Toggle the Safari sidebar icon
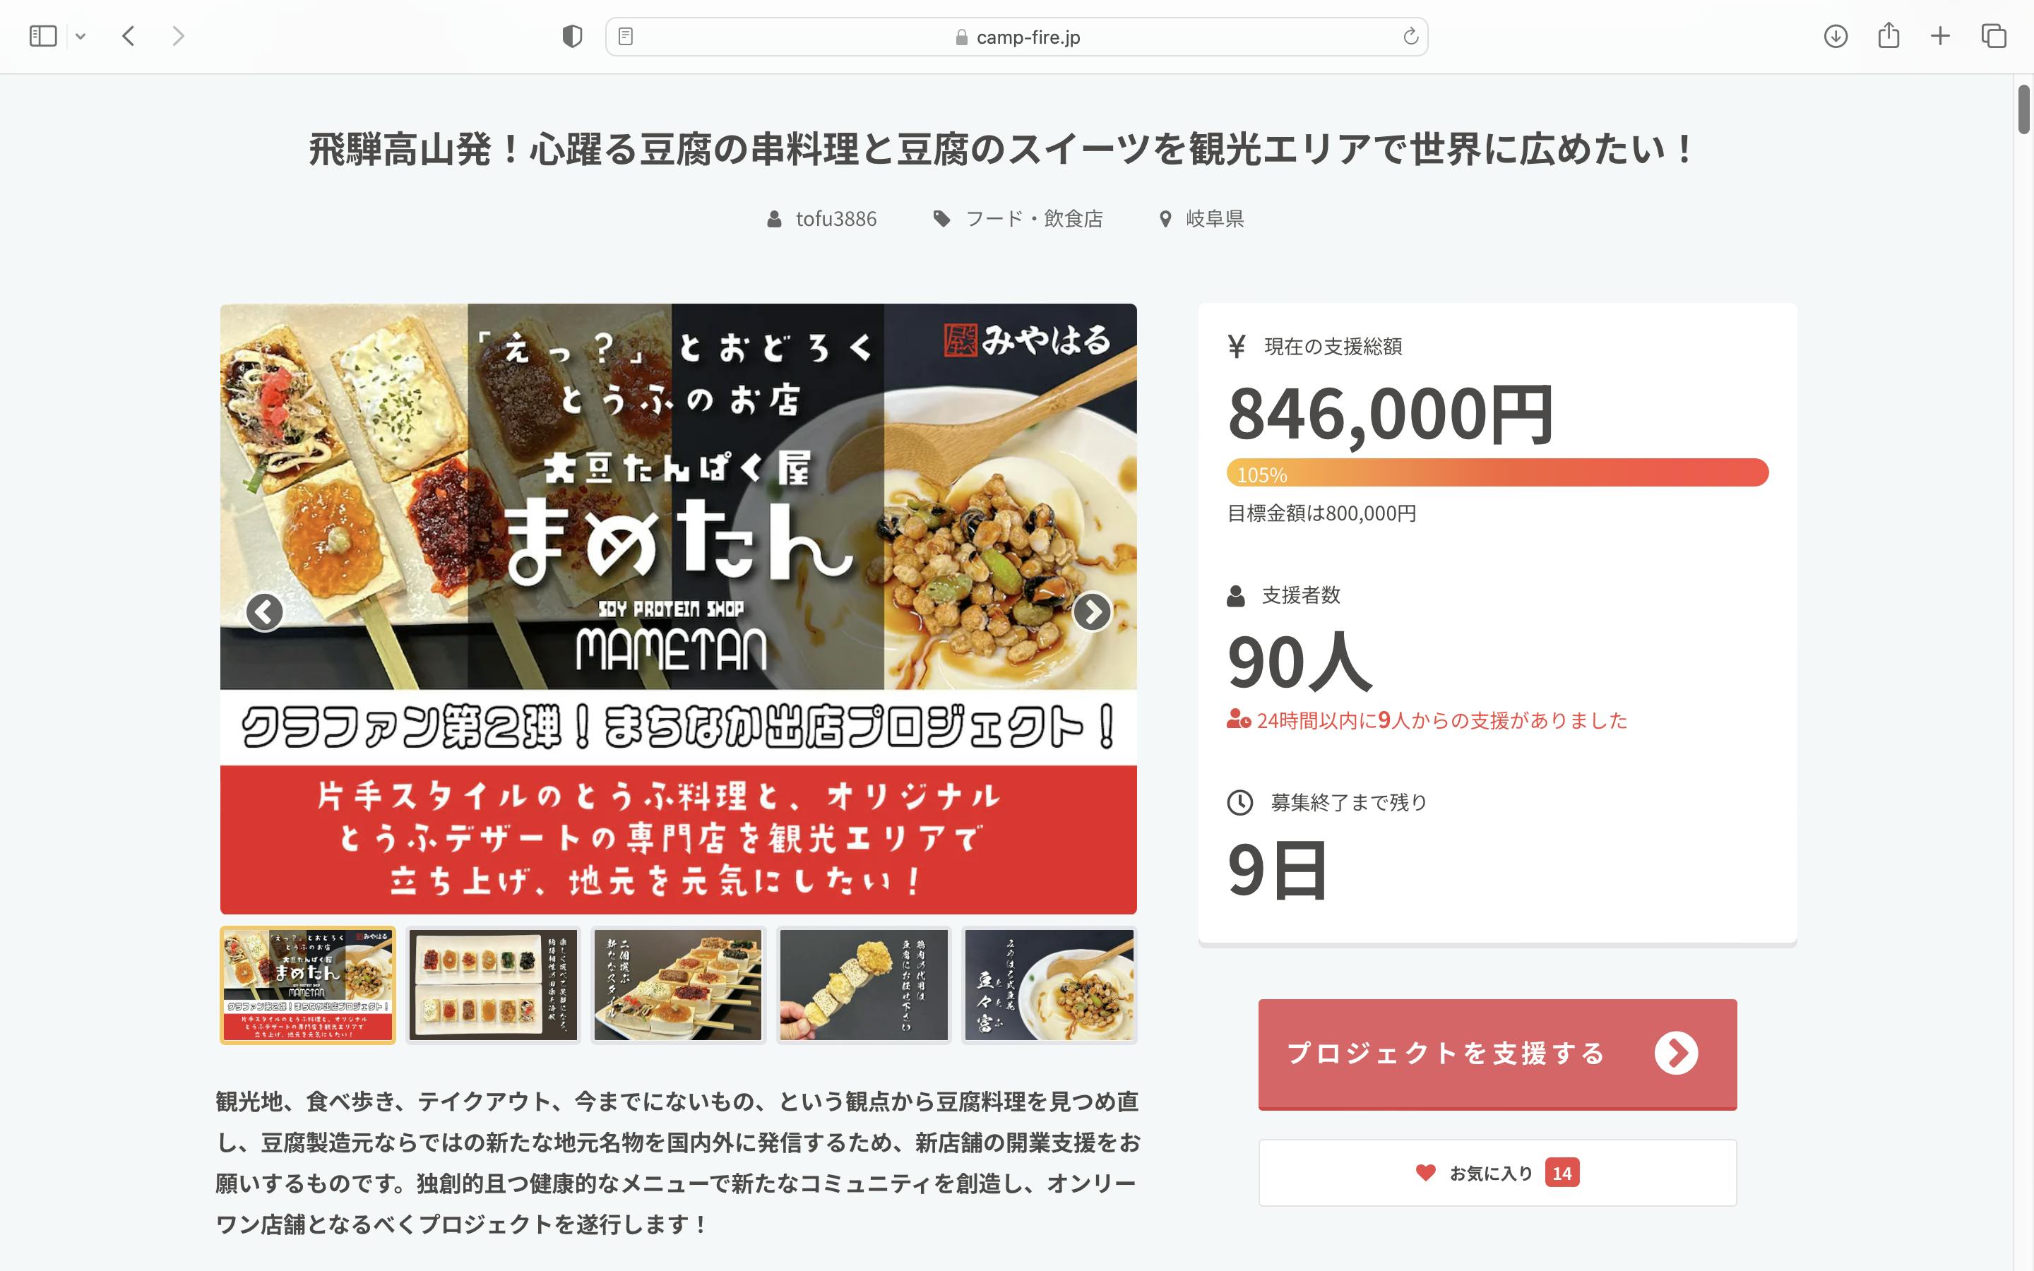This screenshot has width=2034, height=1271. pyautogui.click(x=43, y=36)
